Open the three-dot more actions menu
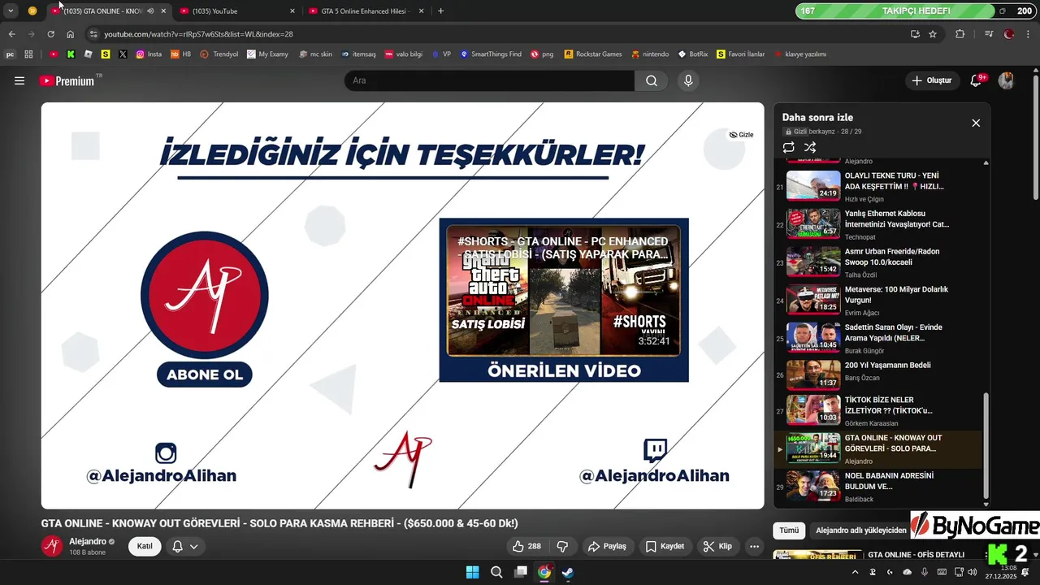Viewport: 1040px width, 585px height. (755, 546)
